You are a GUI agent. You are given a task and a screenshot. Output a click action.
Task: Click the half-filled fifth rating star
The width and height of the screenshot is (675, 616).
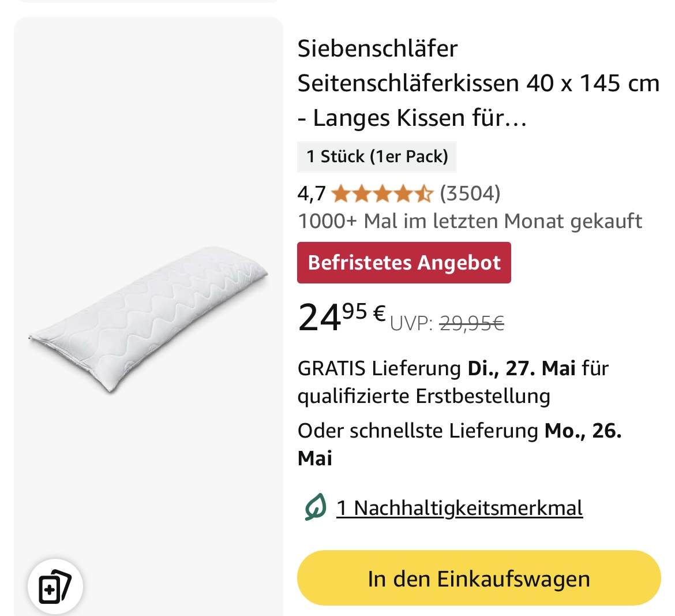pos(424,194)
